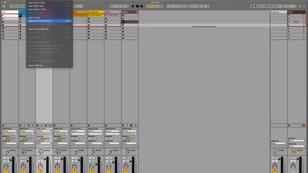This screenshot has width=308, height=173.
Task: Click the Punch-Out switch icon
Action: click(x=192, y=6)
